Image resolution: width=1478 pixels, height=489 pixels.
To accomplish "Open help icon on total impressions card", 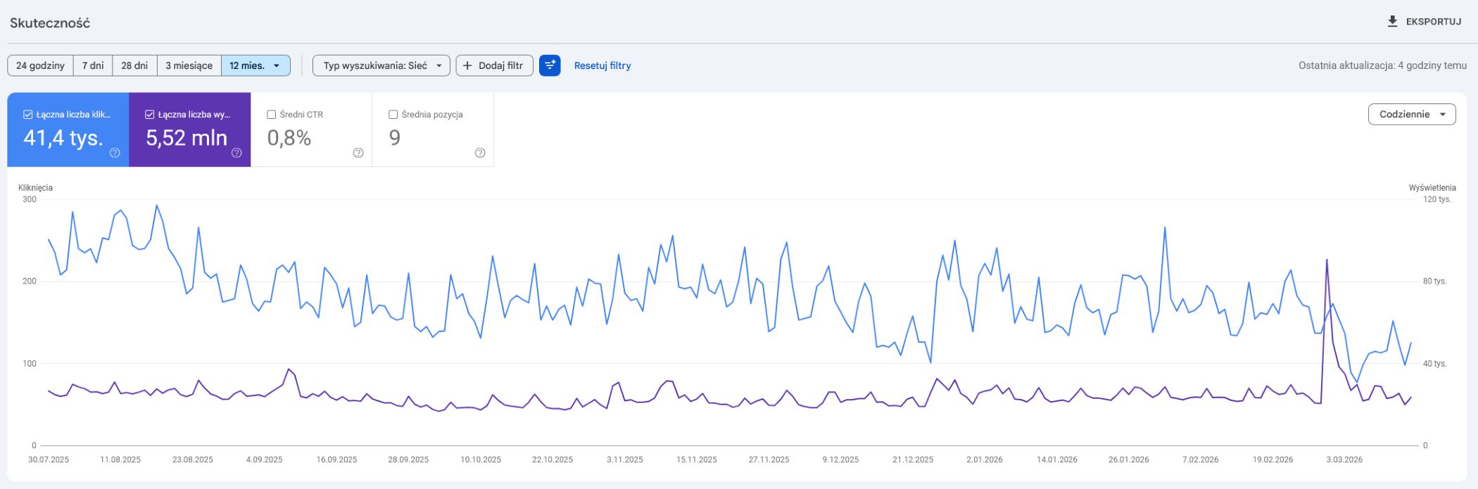I will click(236, 153).
